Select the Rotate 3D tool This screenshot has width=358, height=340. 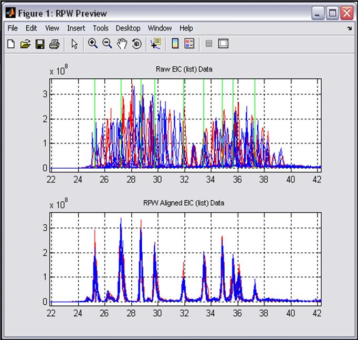click(136, 45)
